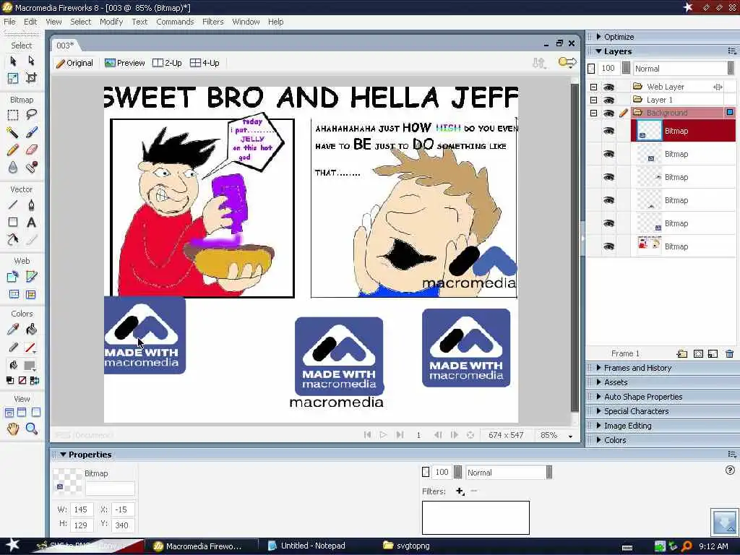Expand the Assets panel
Image resolution: width=740 pixels, height=555 pixels.
tap(598, 382)
